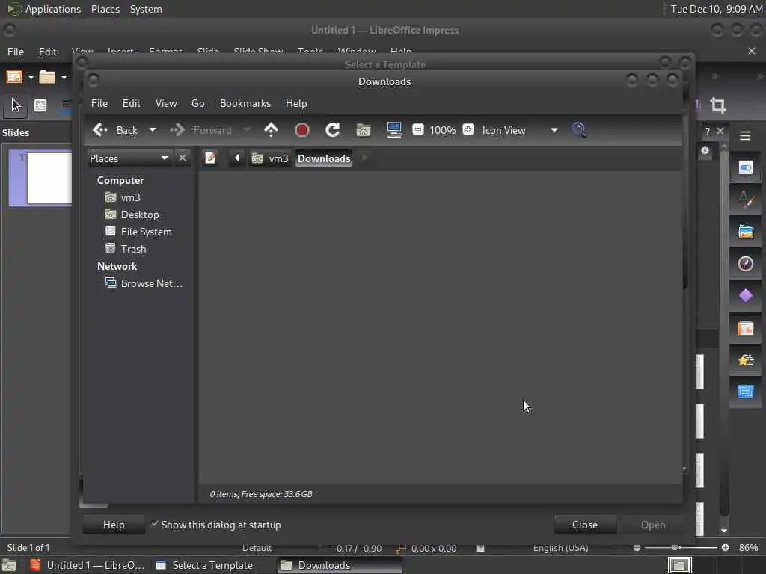Open Places menu in top panel

coord(105,9)
